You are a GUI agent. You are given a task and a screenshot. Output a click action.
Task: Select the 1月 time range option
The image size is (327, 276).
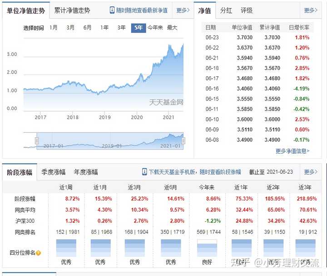[x=54, y=28]
